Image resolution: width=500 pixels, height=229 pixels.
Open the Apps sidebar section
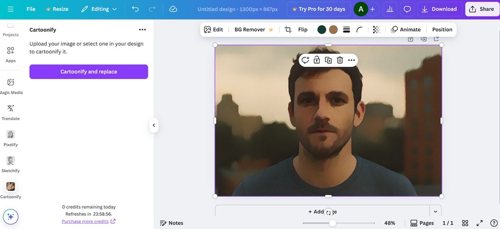click(11, 54)
